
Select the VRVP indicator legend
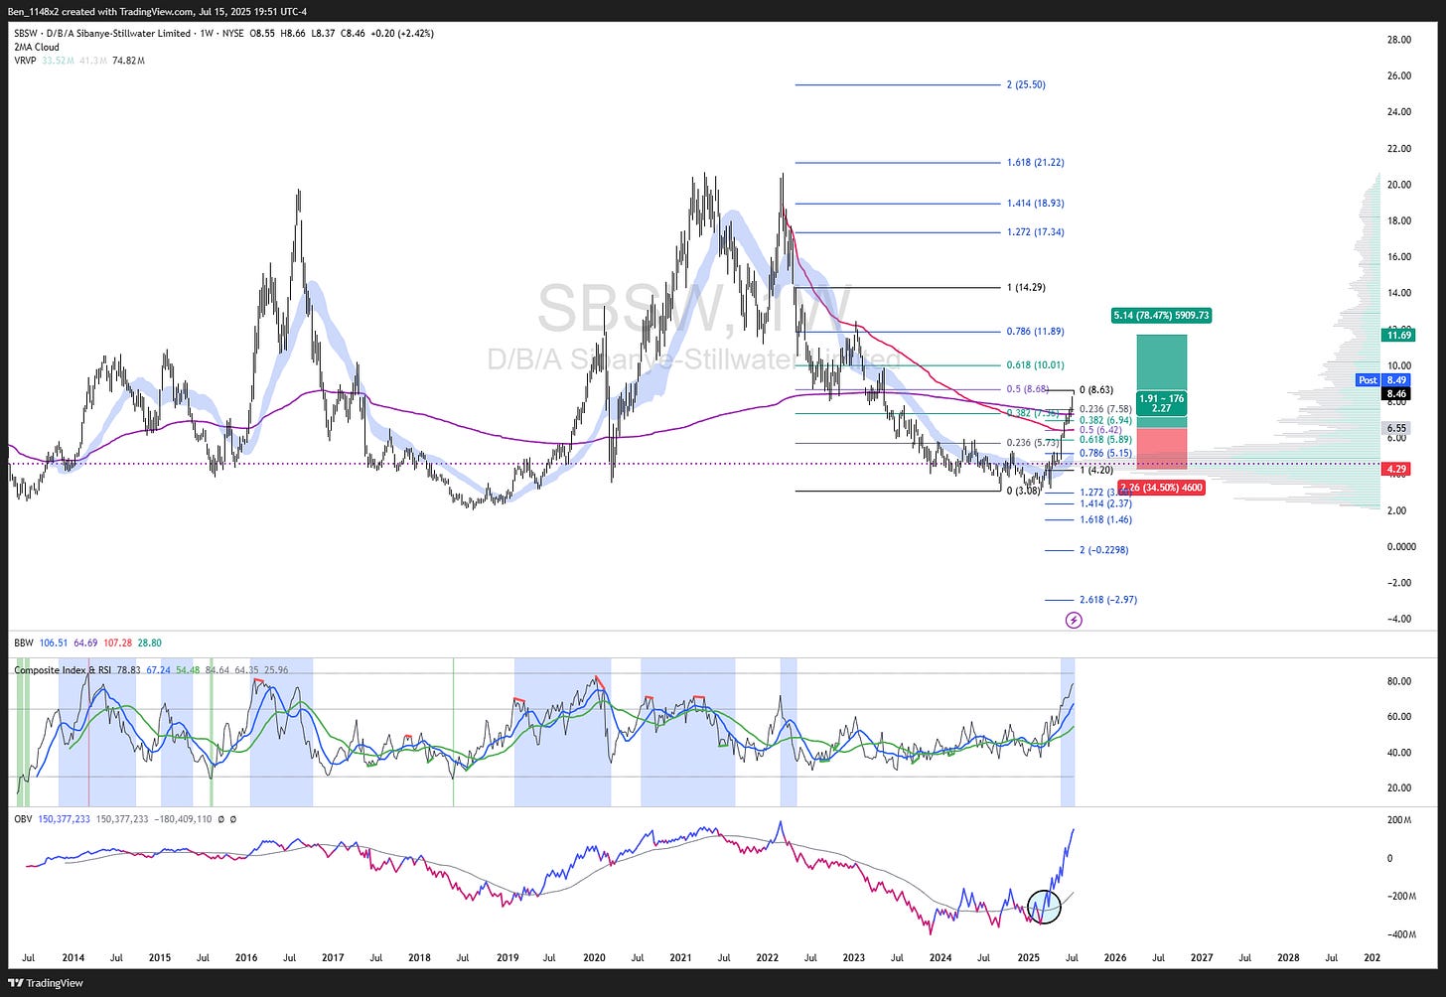point(25,61)
